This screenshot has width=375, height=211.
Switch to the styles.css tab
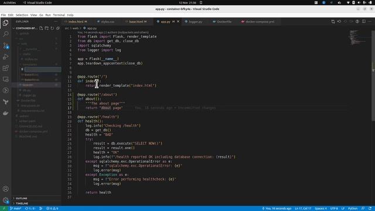tap(108, 22)
